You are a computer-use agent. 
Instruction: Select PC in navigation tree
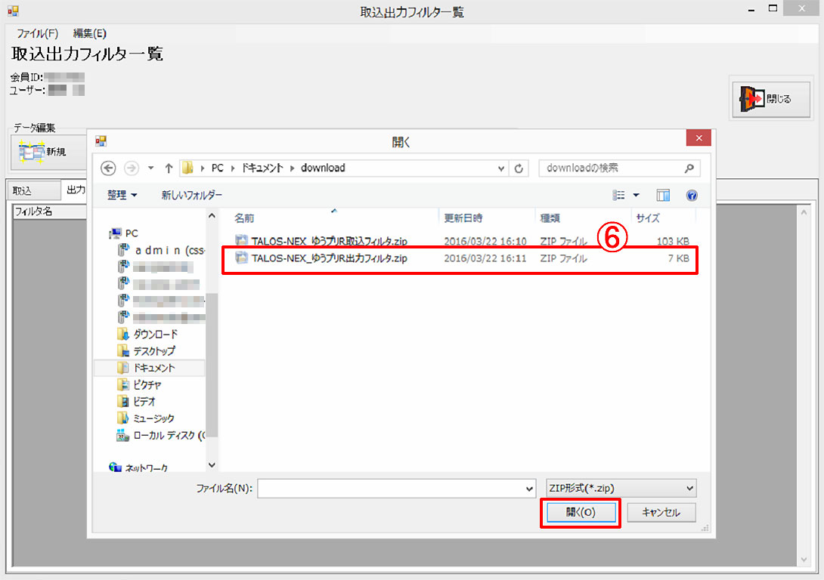(x=132, y=233)
